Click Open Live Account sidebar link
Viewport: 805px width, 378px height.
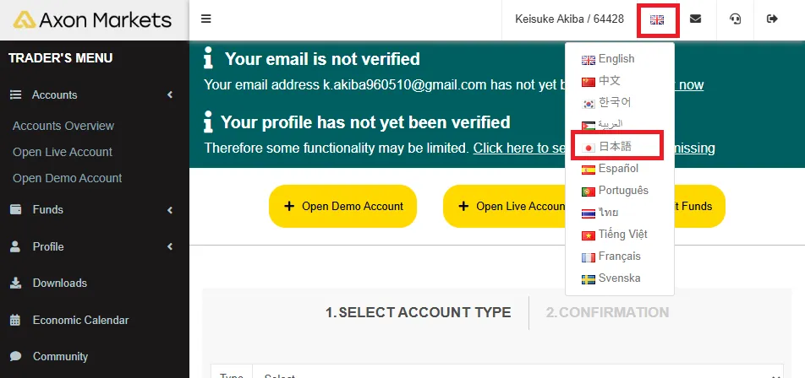click(x=63, y=152)
